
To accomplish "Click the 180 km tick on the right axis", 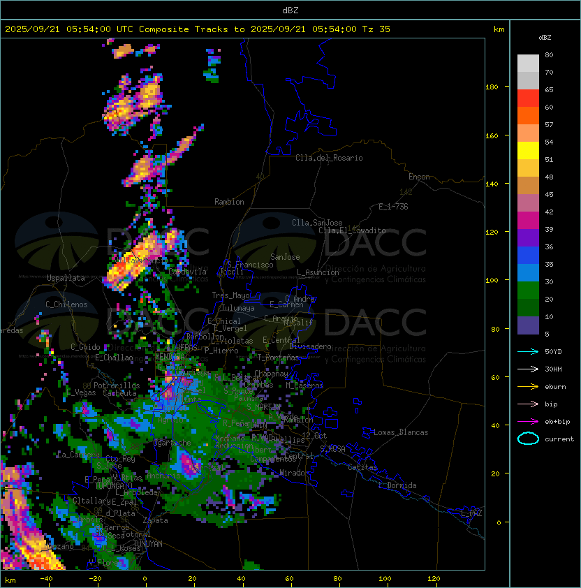I will pyautogui.click(x=492, y=87).
